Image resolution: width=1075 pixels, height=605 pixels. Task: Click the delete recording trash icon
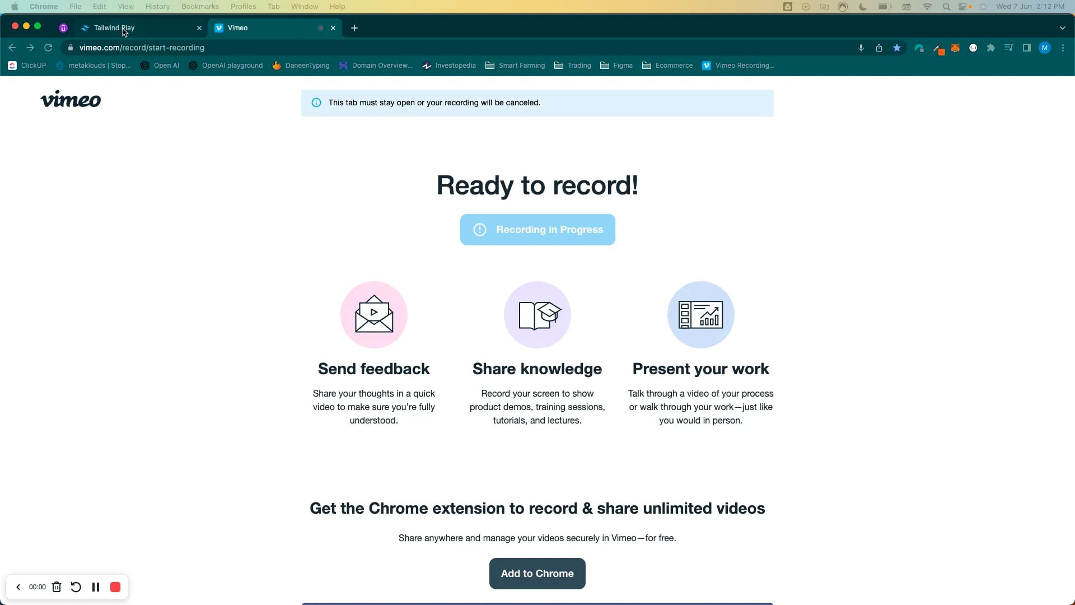57,587
